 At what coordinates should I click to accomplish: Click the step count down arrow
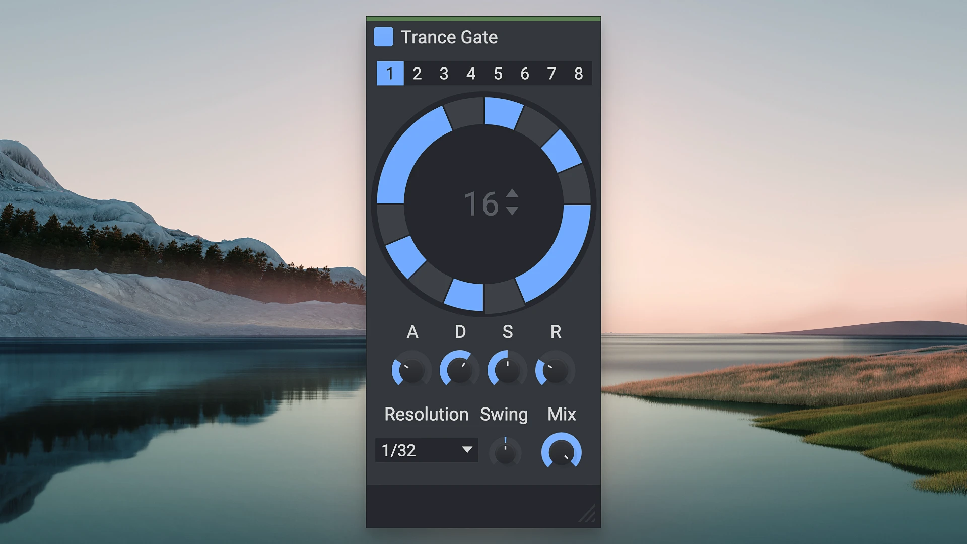(512, 211)
